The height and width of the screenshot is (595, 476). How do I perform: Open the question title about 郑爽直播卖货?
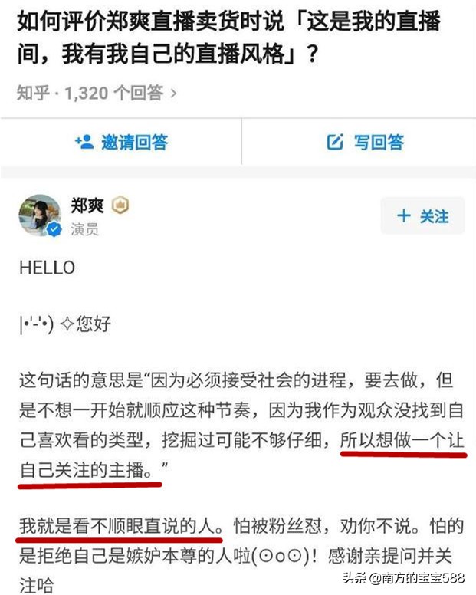pos(228,37)
